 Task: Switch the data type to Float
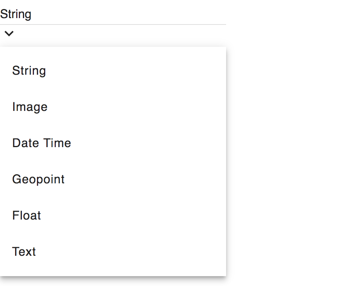click(26, 215)
